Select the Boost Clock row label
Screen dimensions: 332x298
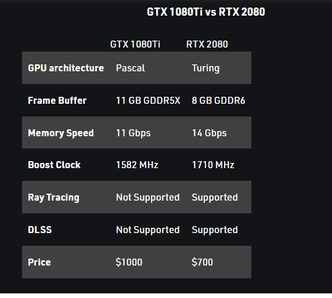[54, 165]
